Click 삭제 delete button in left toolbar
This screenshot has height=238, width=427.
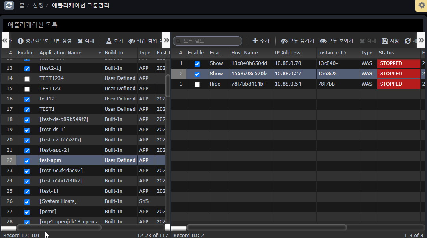pos(86,41)
